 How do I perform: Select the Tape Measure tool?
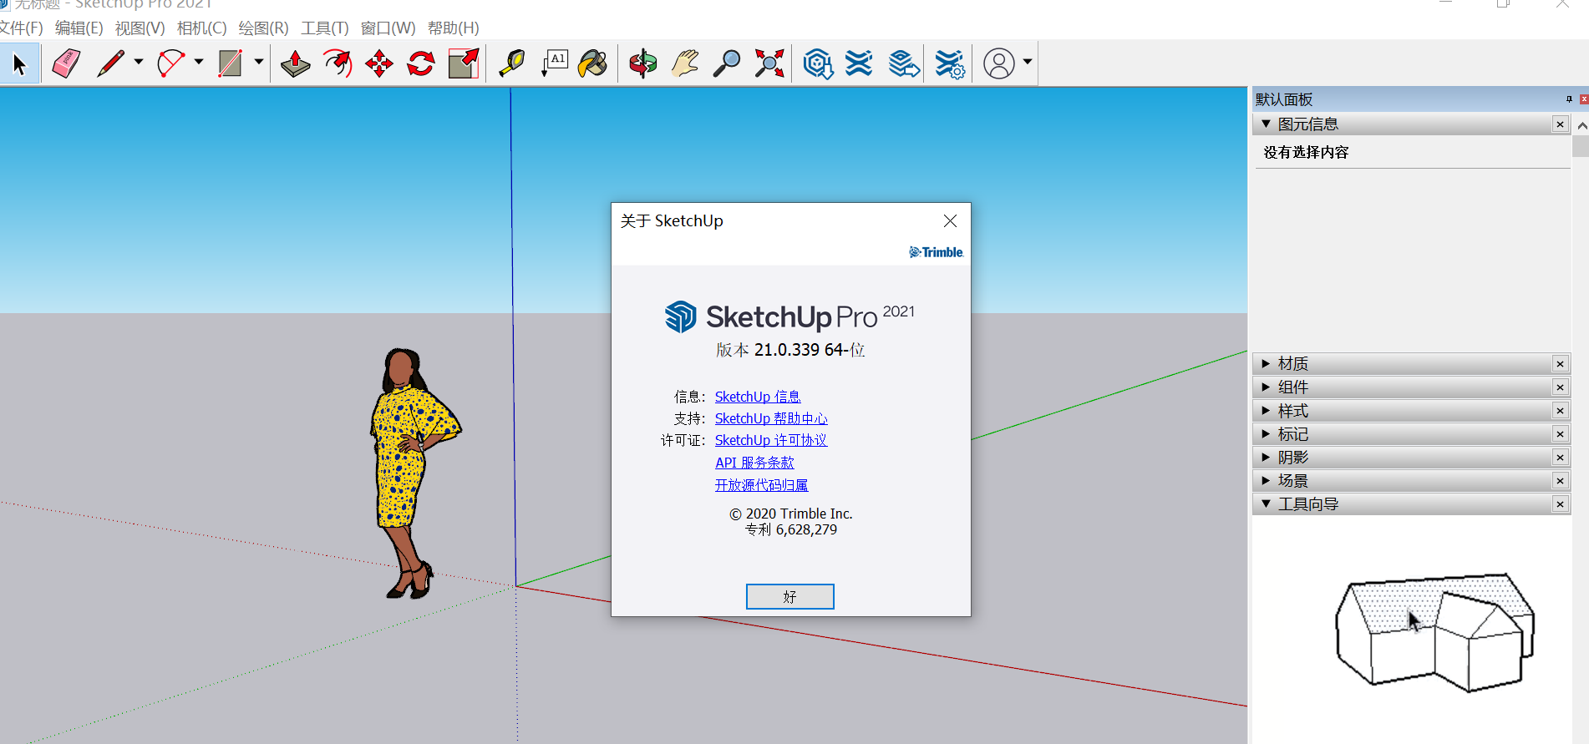[512, 63]
